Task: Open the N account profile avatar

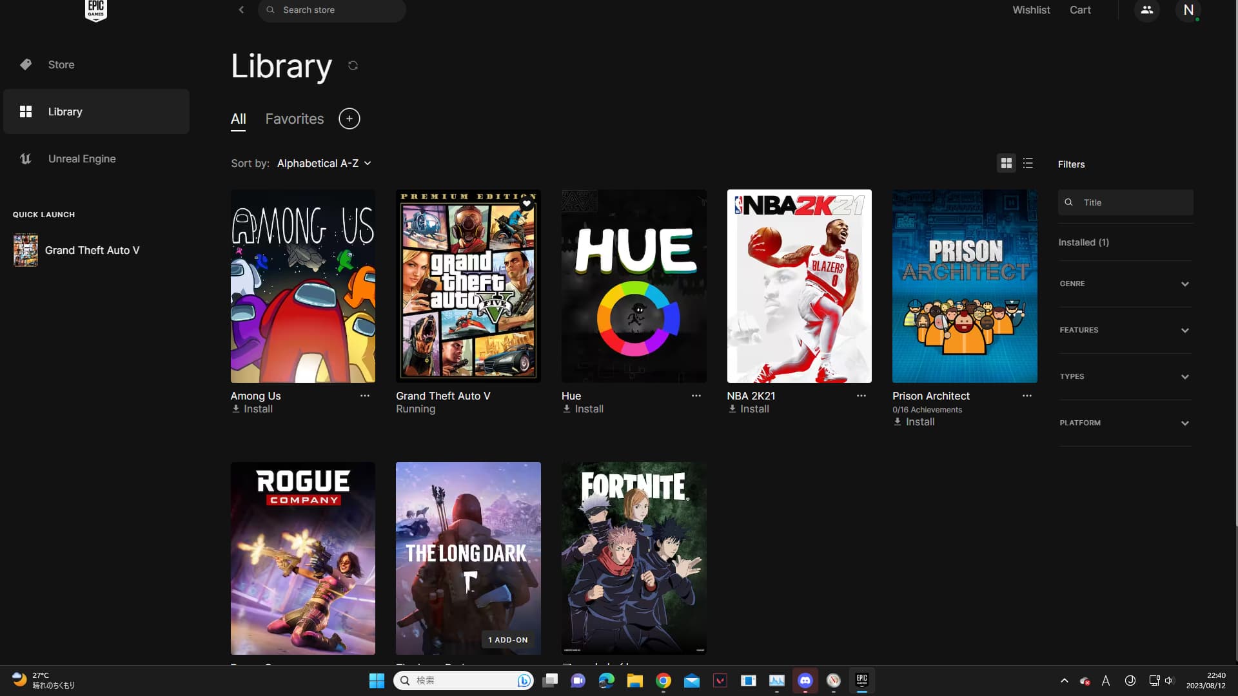Action: (x=1188, y=10)
